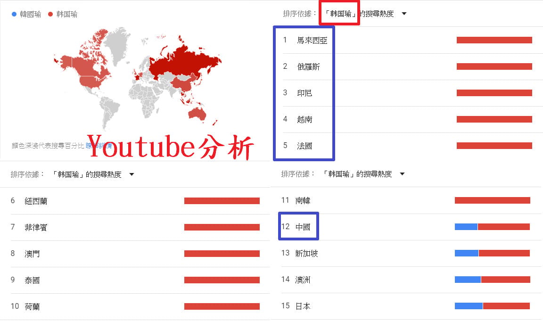Screen dimensions: 543x330
Task: Click the 顏色深淺代表搜尋百分比 caption
Action: tap(48, 146)
